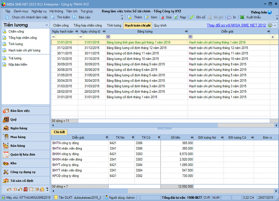Click the Xem (view) toolbar icon

147,17
